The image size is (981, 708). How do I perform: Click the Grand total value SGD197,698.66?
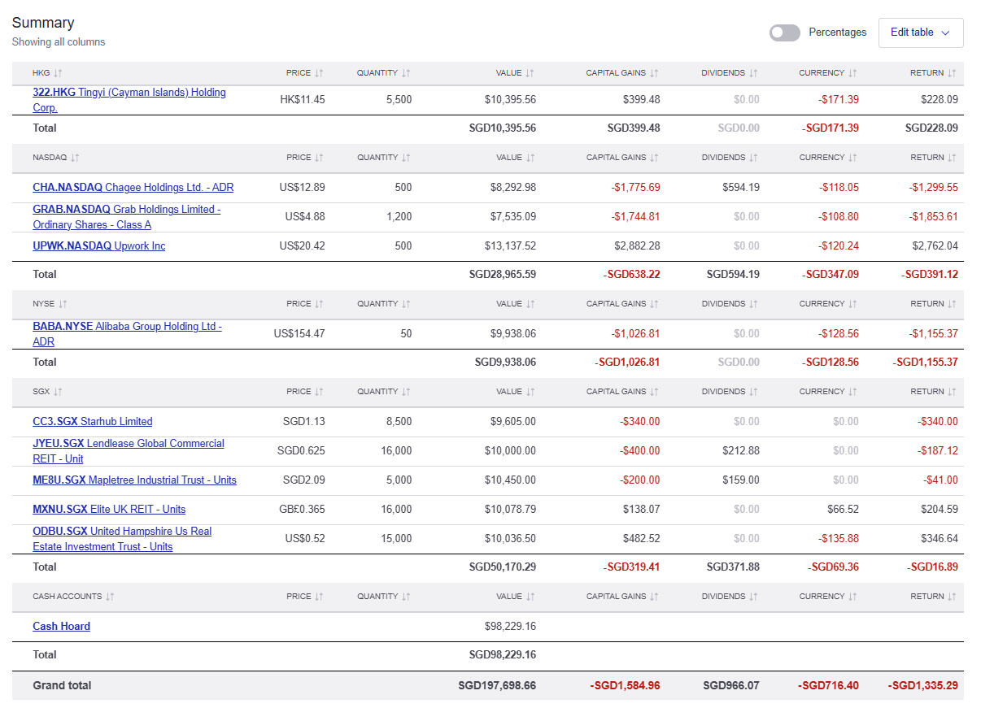(x=496, y=686)
